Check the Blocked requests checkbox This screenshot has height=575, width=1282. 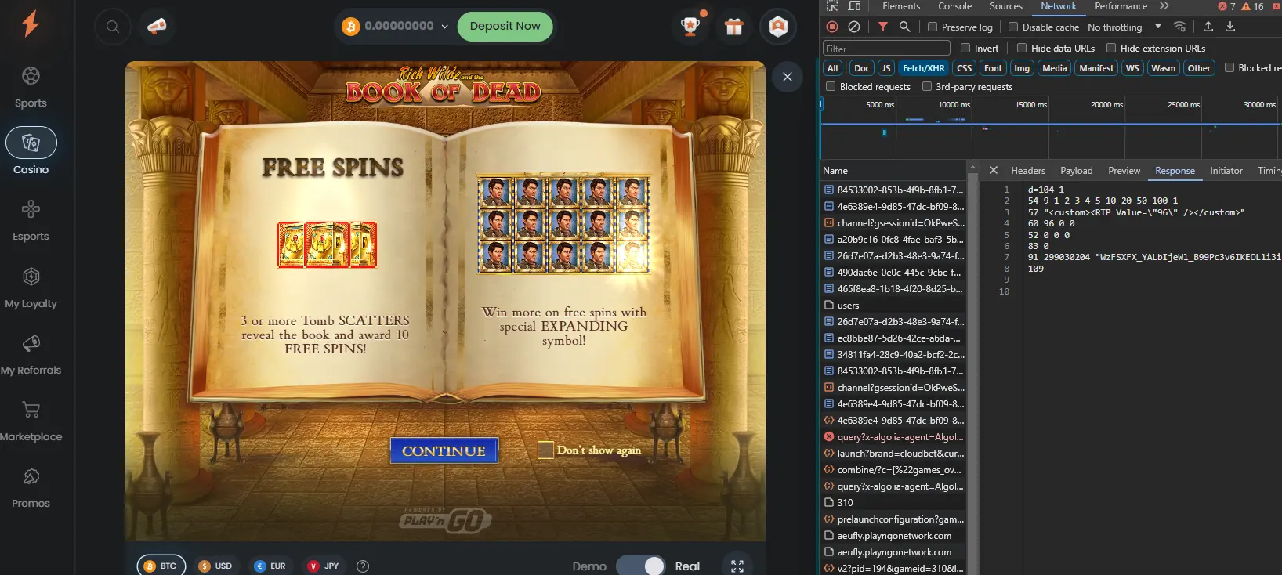(831, 86)
